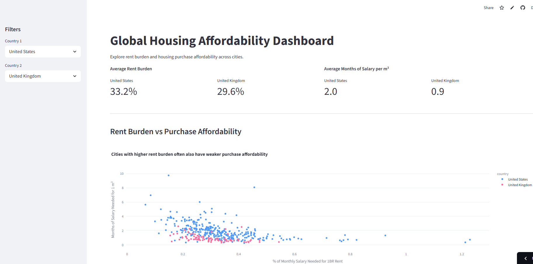Click the blue United States legend swatch
Screen dimensions: 533x264
(x=502, y=179)
